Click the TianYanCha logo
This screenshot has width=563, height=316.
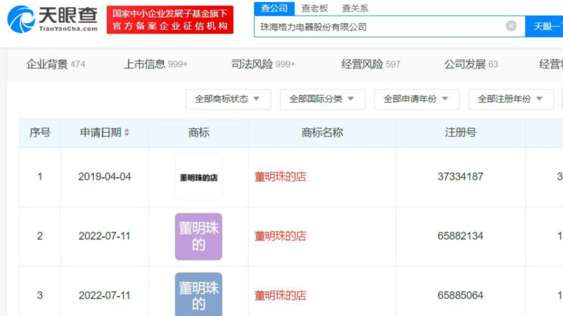pos(52,19)
